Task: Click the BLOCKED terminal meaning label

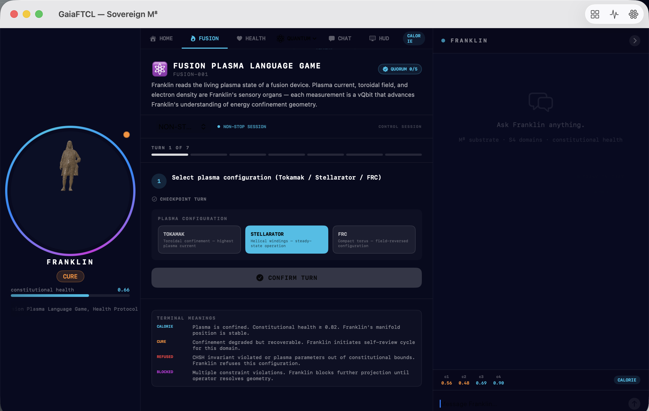Action: tap(165, 372)
